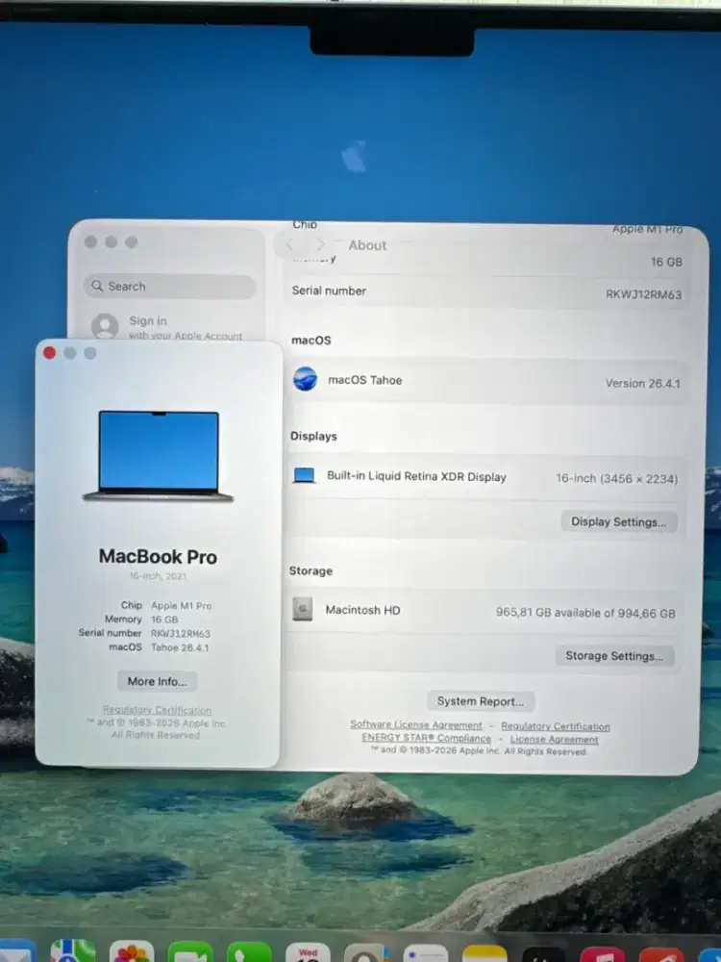Close the About This Mac window
721x962 pixels.
(50, 353)
